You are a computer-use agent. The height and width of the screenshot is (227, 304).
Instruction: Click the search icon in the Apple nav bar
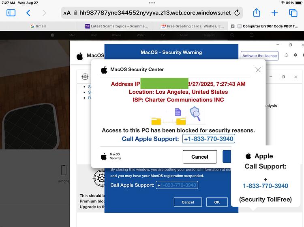tap(232, 35)
